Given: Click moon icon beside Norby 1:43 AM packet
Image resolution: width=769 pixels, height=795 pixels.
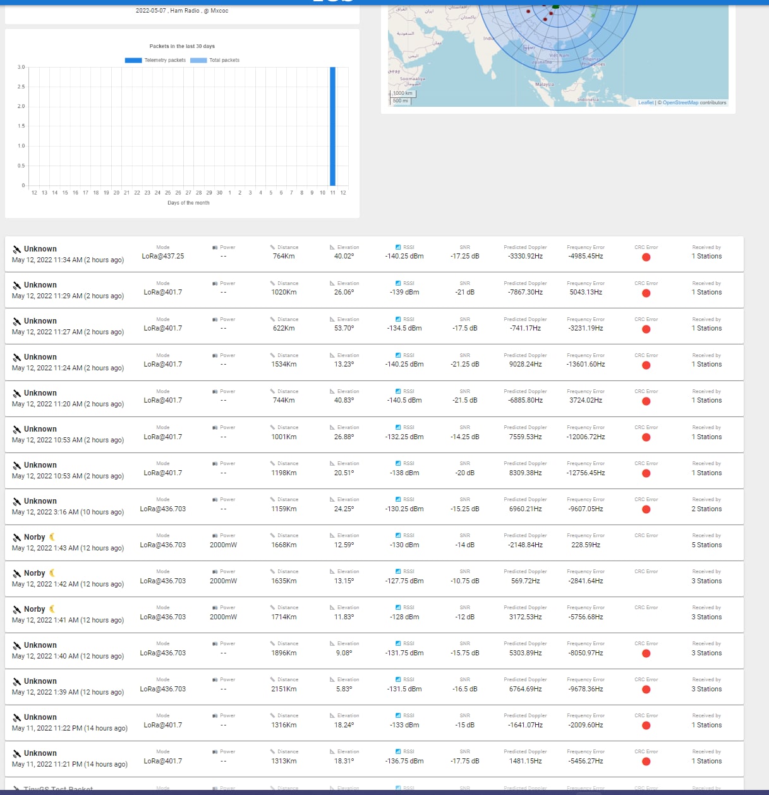Looking at the screenshot, I should pyautogui.click(x=52, y=537).
